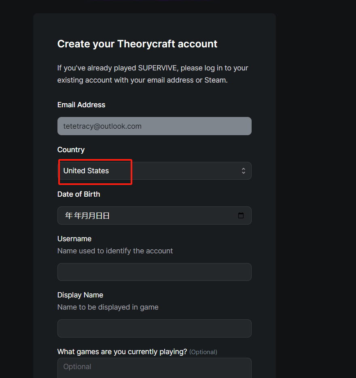Click the 'Name to be displayed in game' hint
The width and height of the screenshot is (356, 378).
coord(108,307)
